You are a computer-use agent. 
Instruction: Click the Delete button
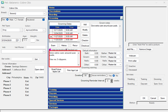point(85,35)
